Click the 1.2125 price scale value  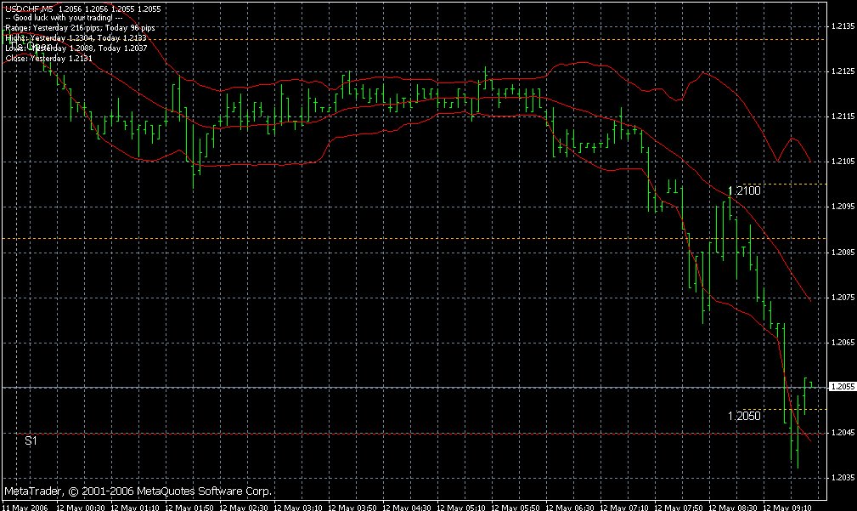pyautogui.click(x=843, y=71)
